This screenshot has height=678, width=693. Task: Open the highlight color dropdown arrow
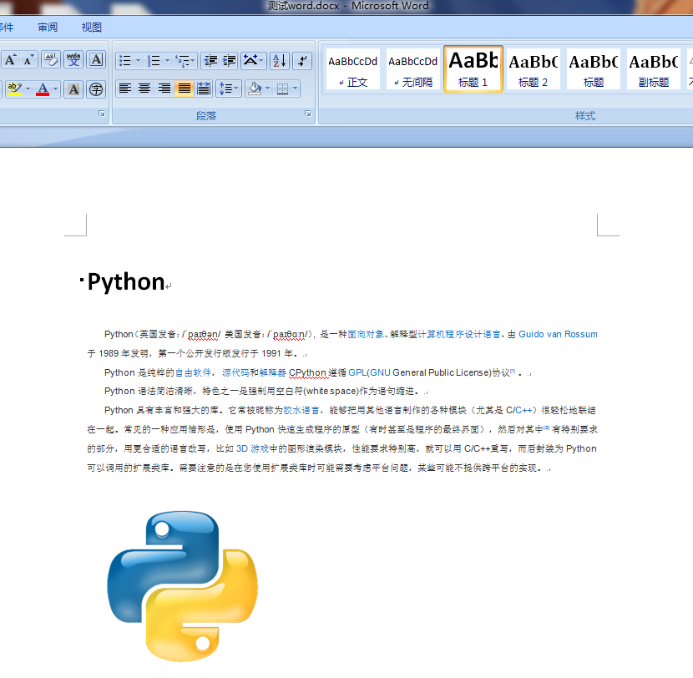(28, 89)
